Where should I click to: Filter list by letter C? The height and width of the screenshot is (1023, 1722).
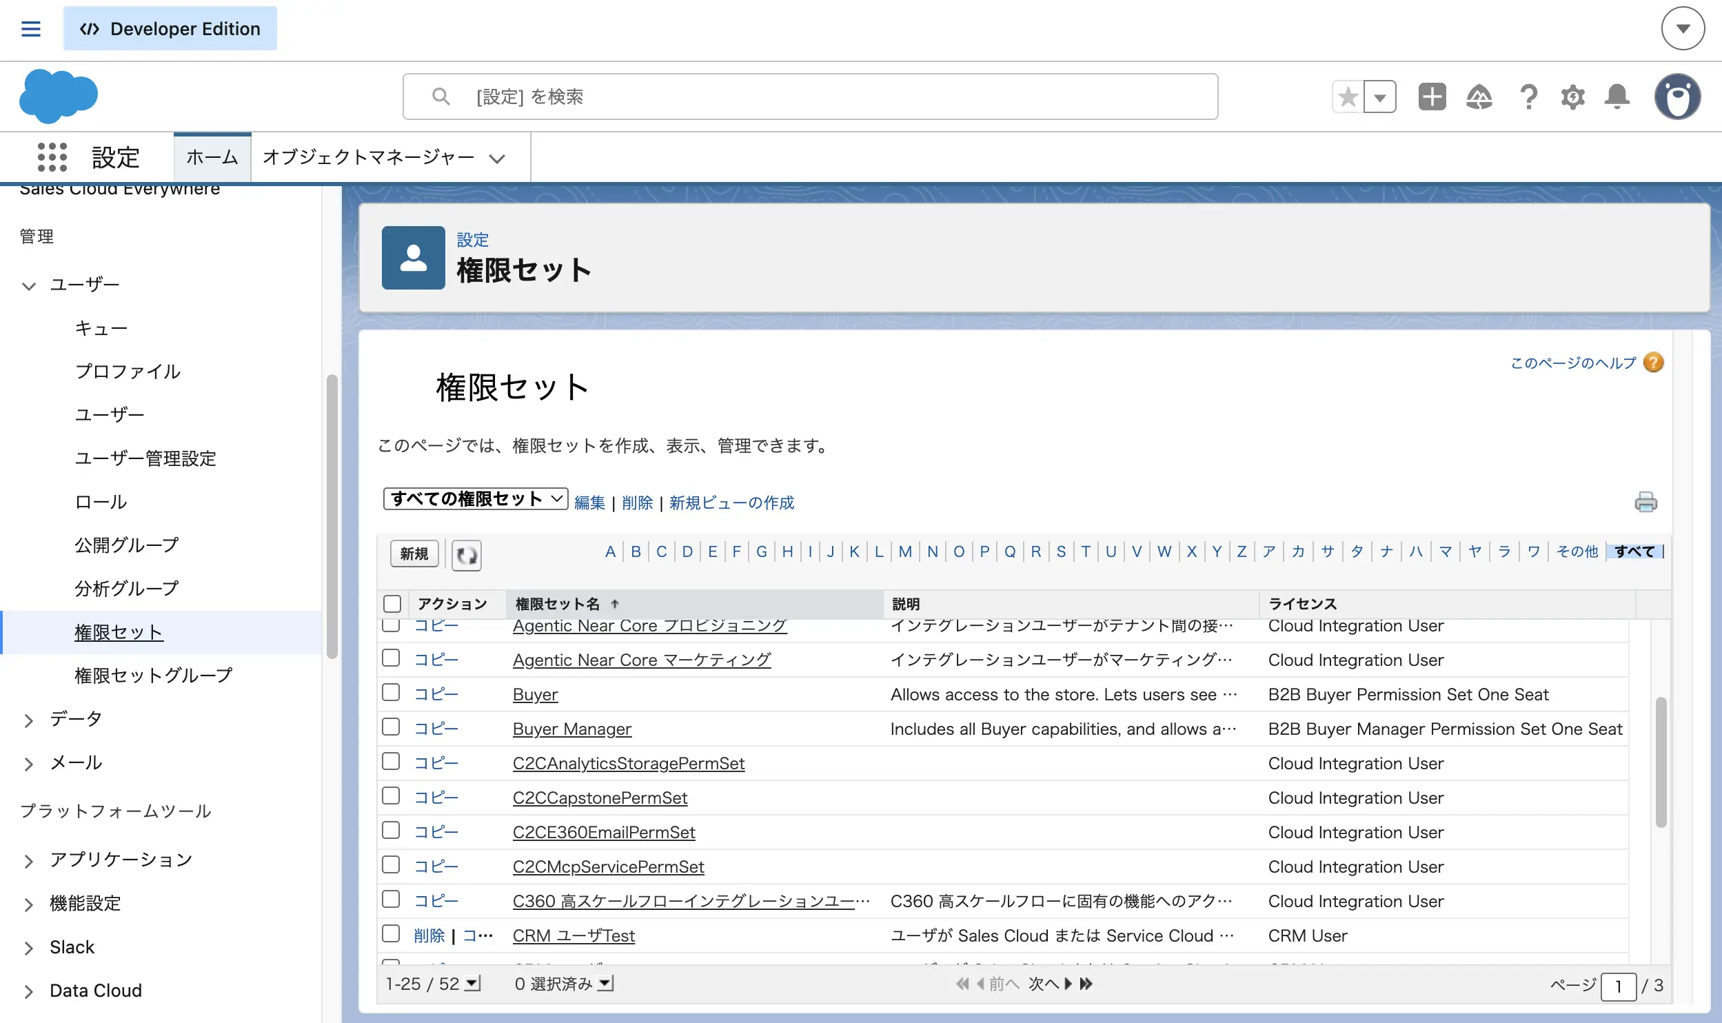coord(661,551)
